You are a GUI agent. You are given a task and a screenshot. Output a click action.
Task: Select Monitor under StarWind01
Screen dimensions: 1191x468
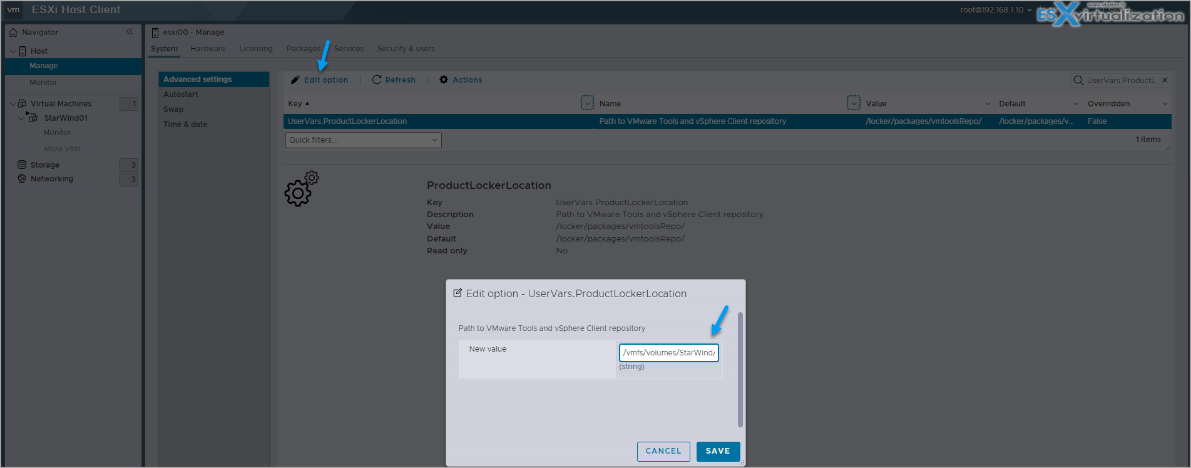pos(57,133)
